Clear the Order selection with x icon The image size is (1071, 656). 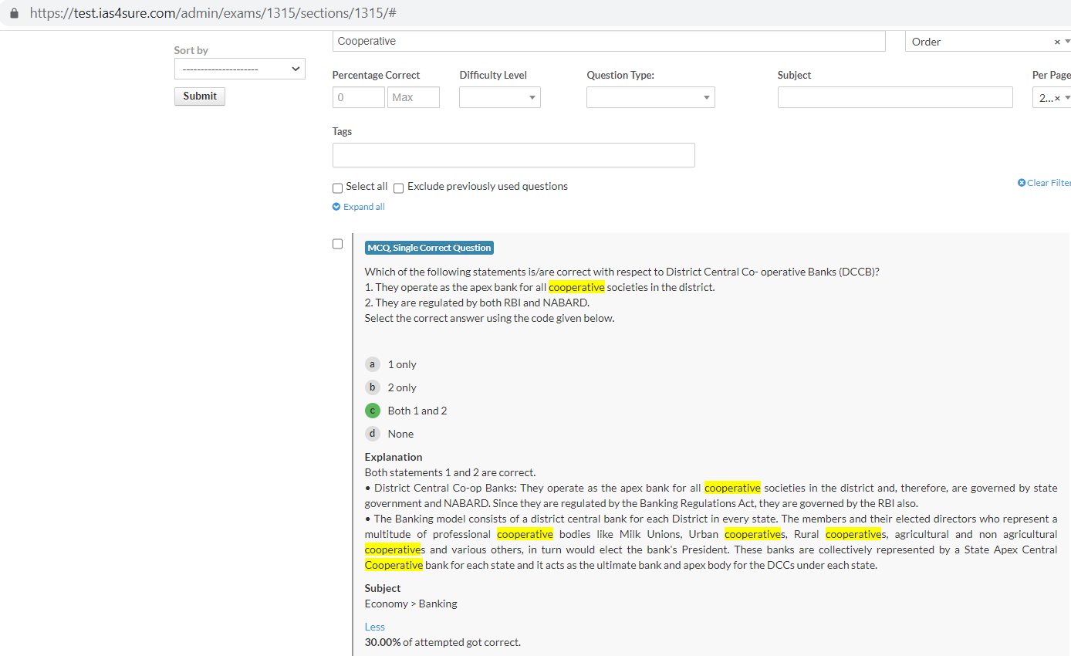tap(1057, 42)
